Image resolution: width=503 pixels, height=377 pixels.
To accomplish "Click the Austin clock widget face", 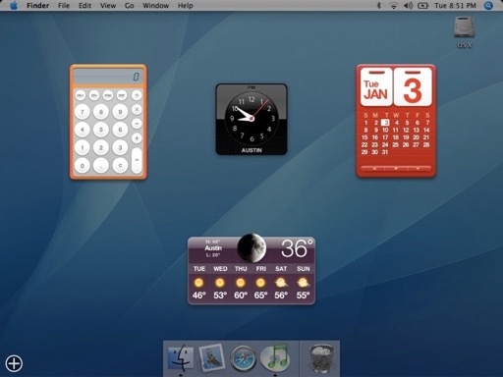I will click(251, 119).
